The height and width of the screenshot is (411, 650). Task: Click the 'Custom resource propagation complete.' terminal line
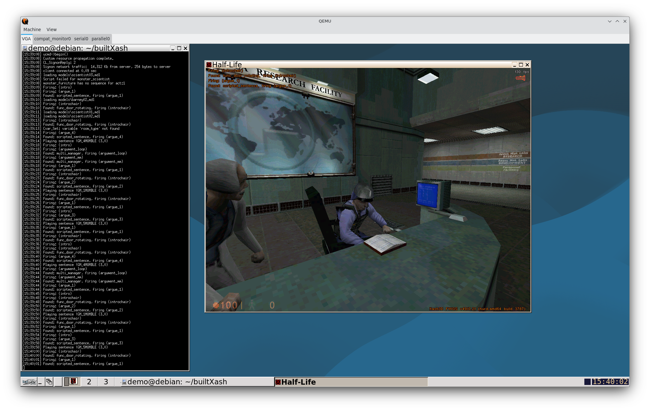(x=78, y=59)
